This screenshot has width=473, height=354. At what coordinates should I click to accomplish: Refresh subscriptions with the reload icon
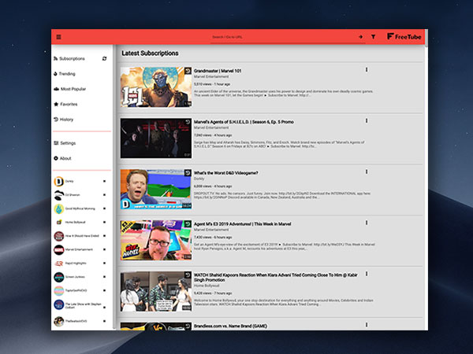104,58
